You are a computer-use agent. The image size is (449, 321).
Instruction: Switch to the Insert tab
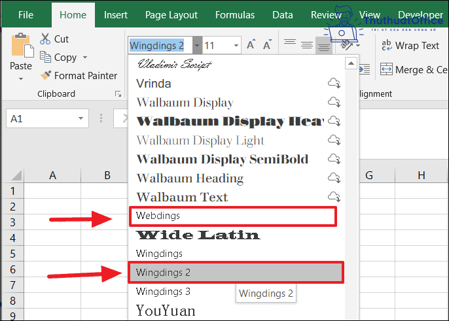(116, 15)
